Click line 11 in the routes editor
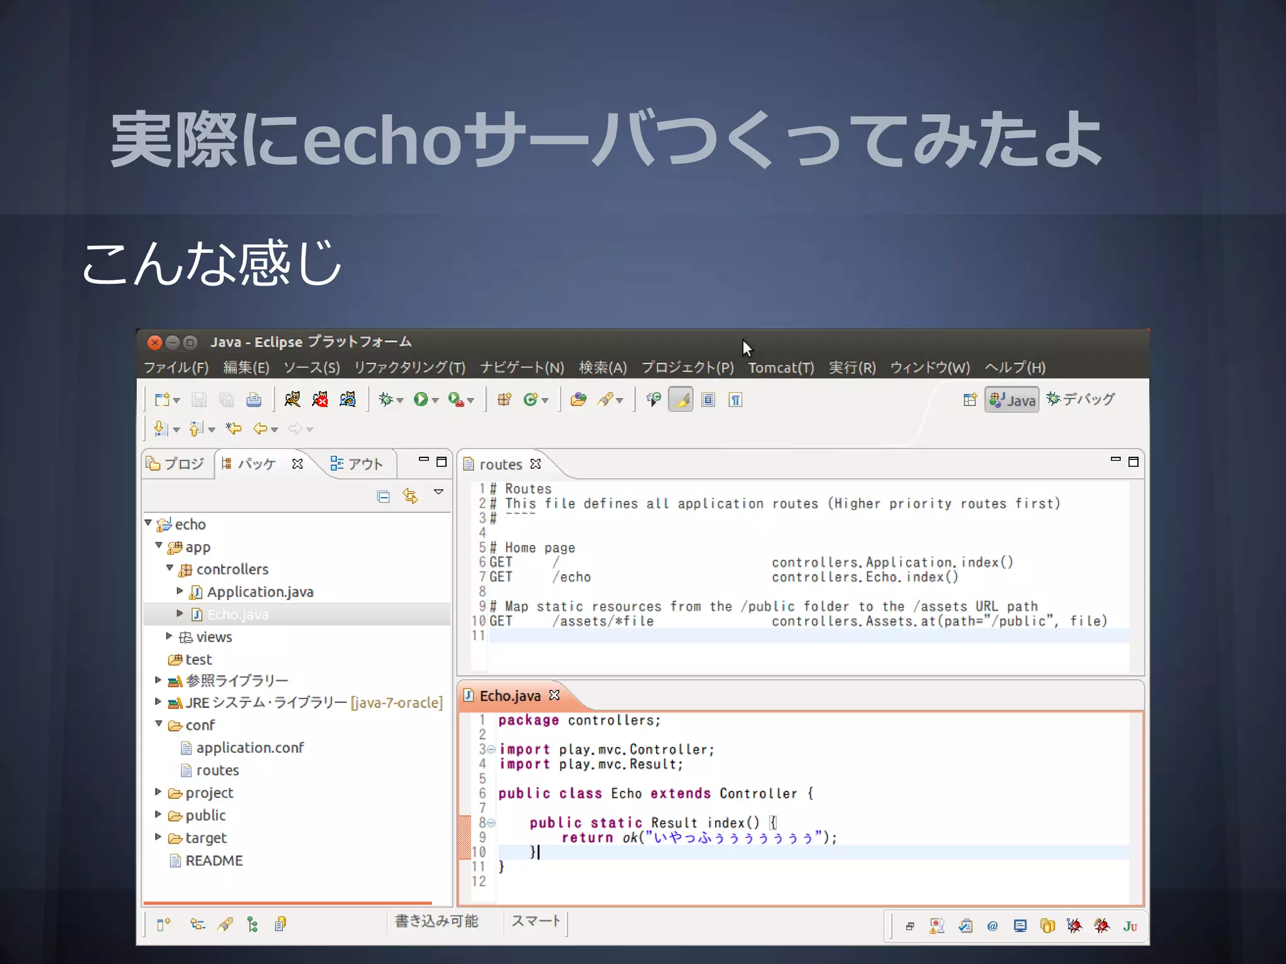This screenshot has width=1286, height=964. coord(809,636)
